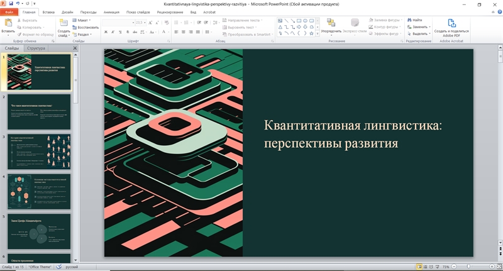
Task: Click the Найти find button
Action: [x=415, y=20]
